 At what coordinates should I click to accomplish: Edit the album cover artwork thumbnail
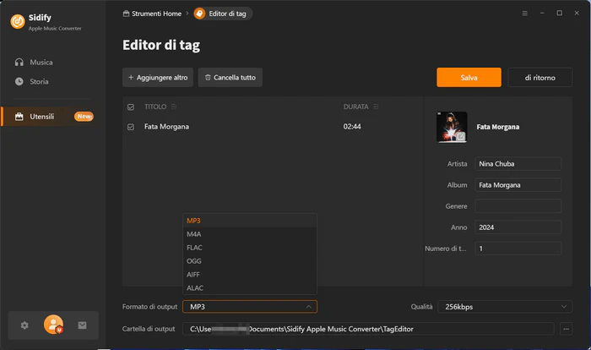[x=452, y=128]
